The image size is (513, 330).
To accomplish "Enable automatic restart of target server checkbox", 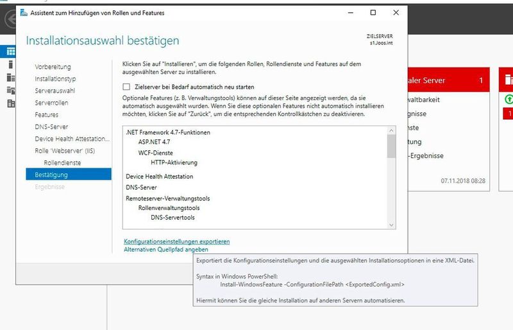I will click(x=126, y=87).
